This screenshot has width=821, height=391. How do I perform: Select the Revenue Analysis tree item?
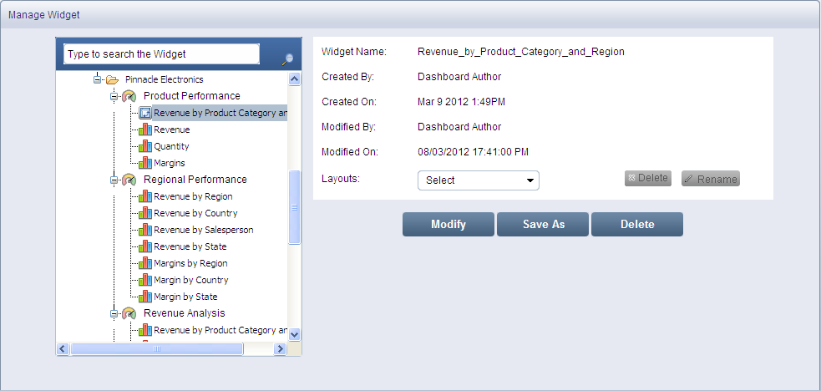coord(185,313)
